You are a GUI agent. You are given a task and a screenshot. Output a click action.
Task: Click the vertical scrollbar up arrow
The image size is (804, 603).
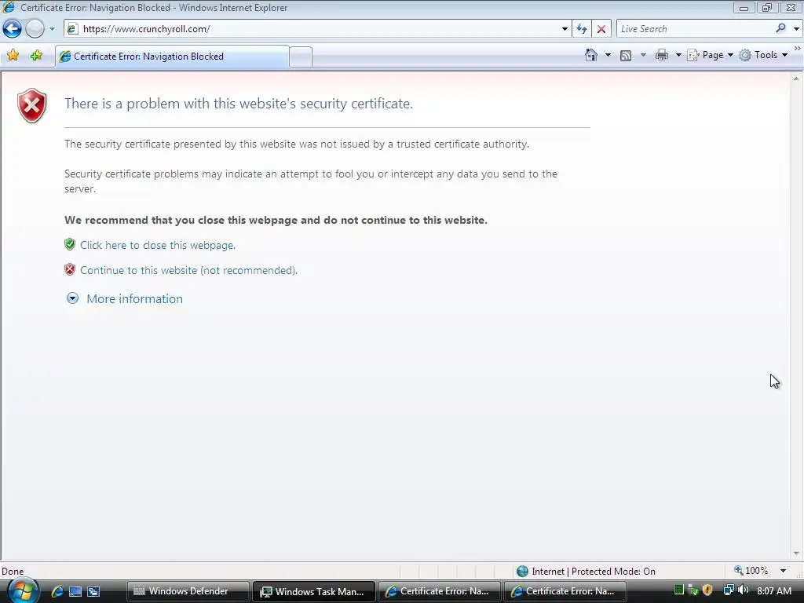click(796, 79)
